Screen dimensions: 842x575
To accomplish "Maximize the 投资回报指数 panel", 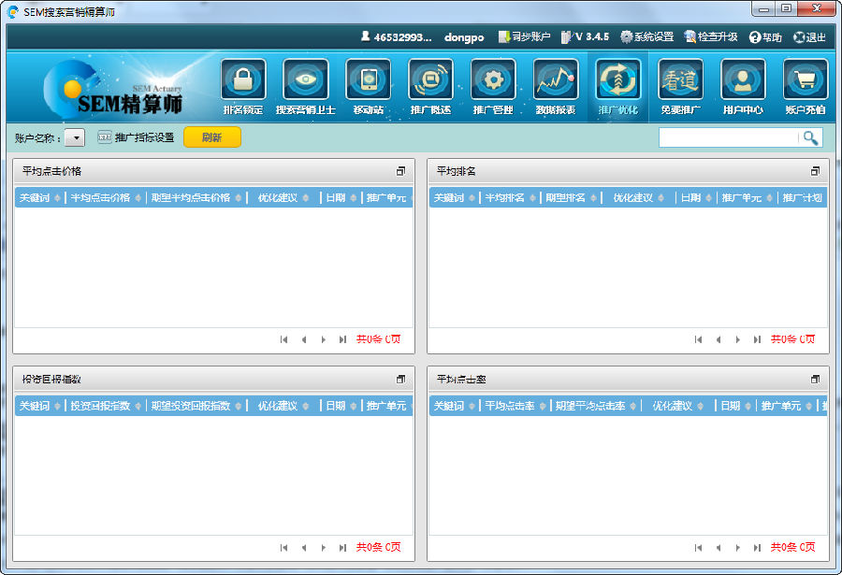I will pos(400,379).
